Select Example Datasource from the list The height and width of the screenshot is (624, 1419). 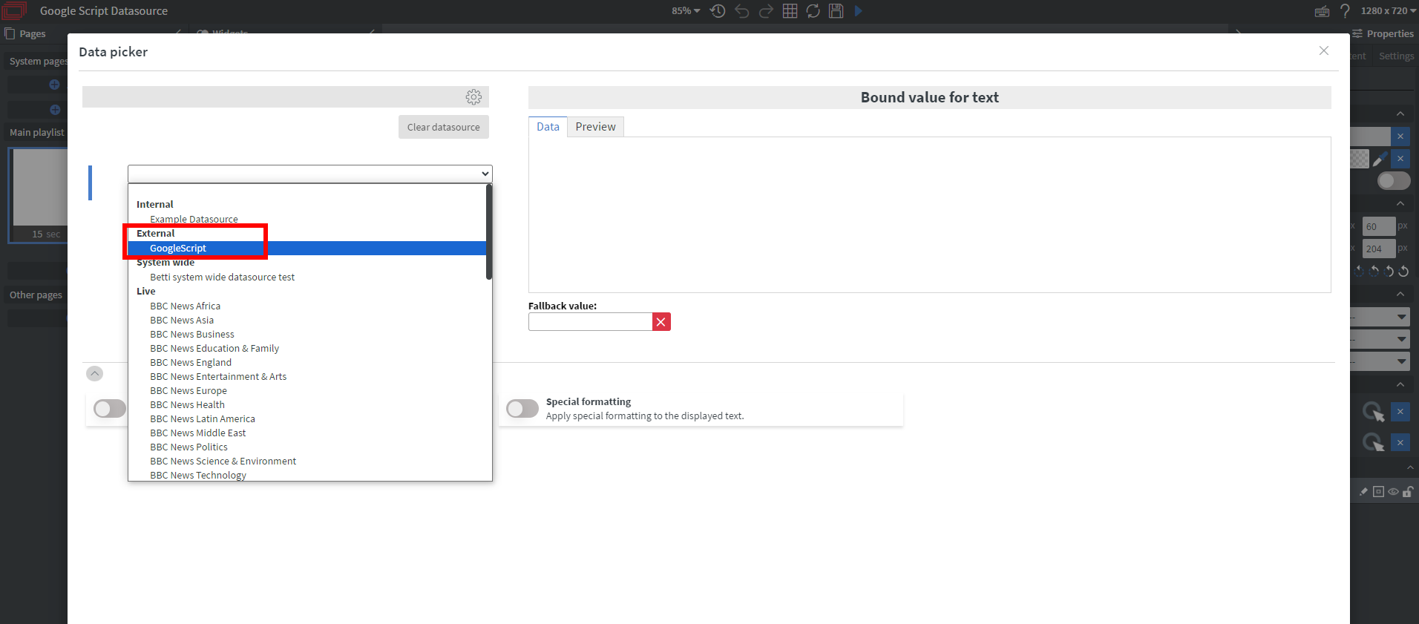(194, 219)
